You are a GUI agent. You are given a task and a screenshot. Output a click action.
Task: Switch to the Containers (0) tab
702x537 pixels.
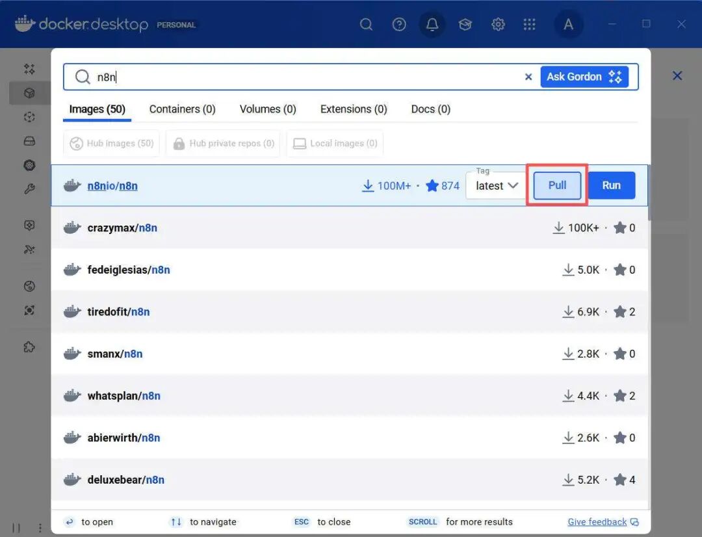[x=182, y=109]
